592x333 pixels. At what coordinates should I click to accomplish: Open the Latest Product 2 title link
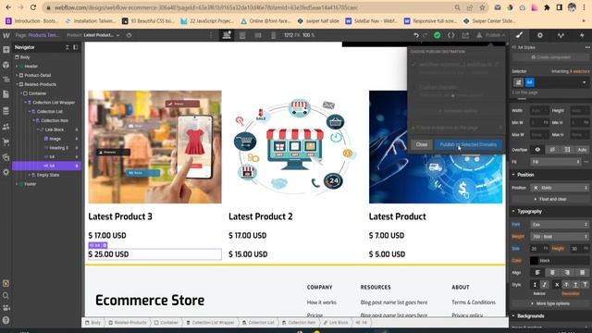coord(261,216)
